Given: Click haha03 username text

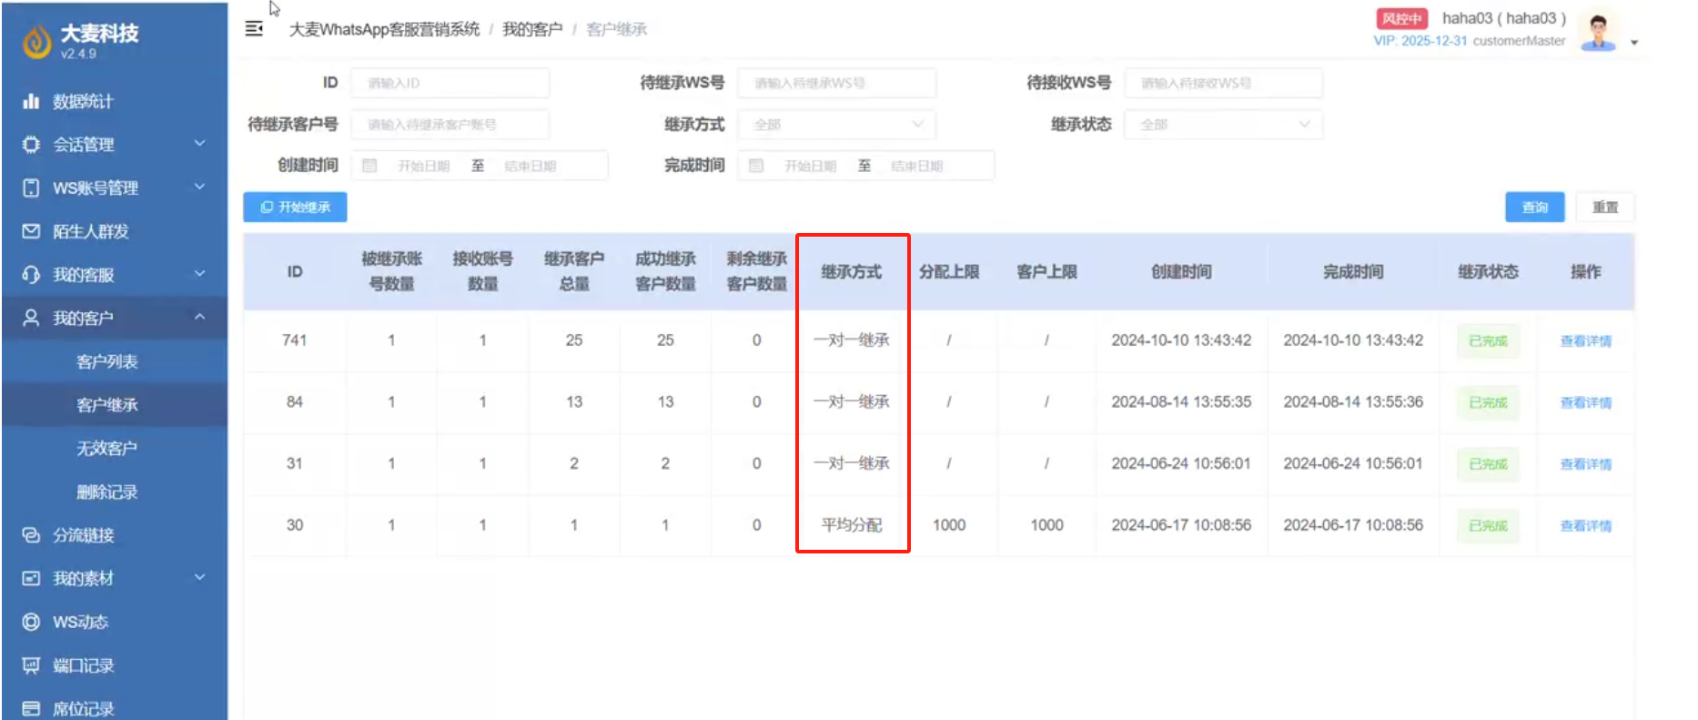Looking at the screenshot, I should [1504, 18].
